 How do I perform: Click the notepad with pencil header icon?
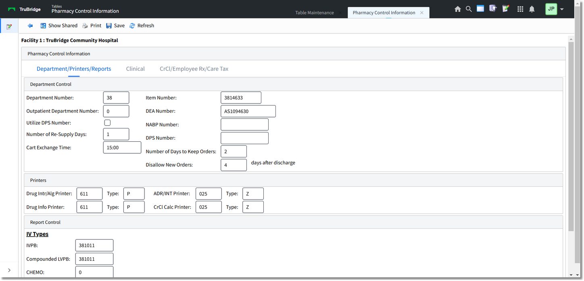(x=506, y=8)
